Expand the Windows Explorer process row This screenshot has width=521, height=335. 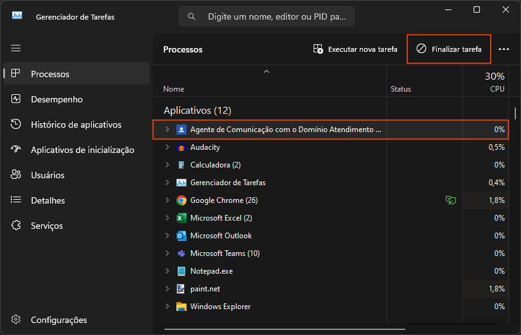tap(167, 307)
